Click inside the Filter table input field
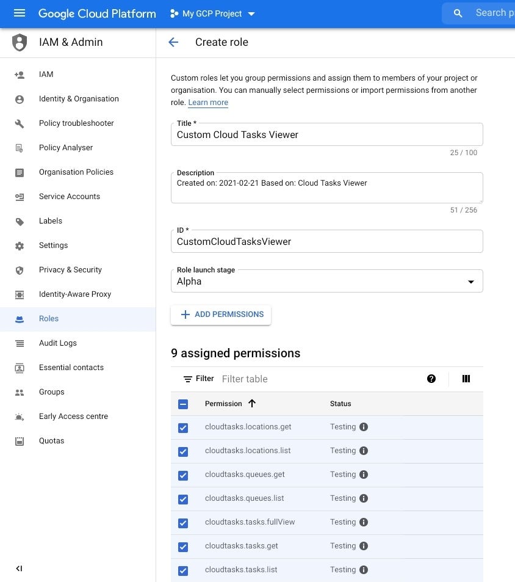The width and height of the screenshot is (515, 582). [x=275, y=379]
